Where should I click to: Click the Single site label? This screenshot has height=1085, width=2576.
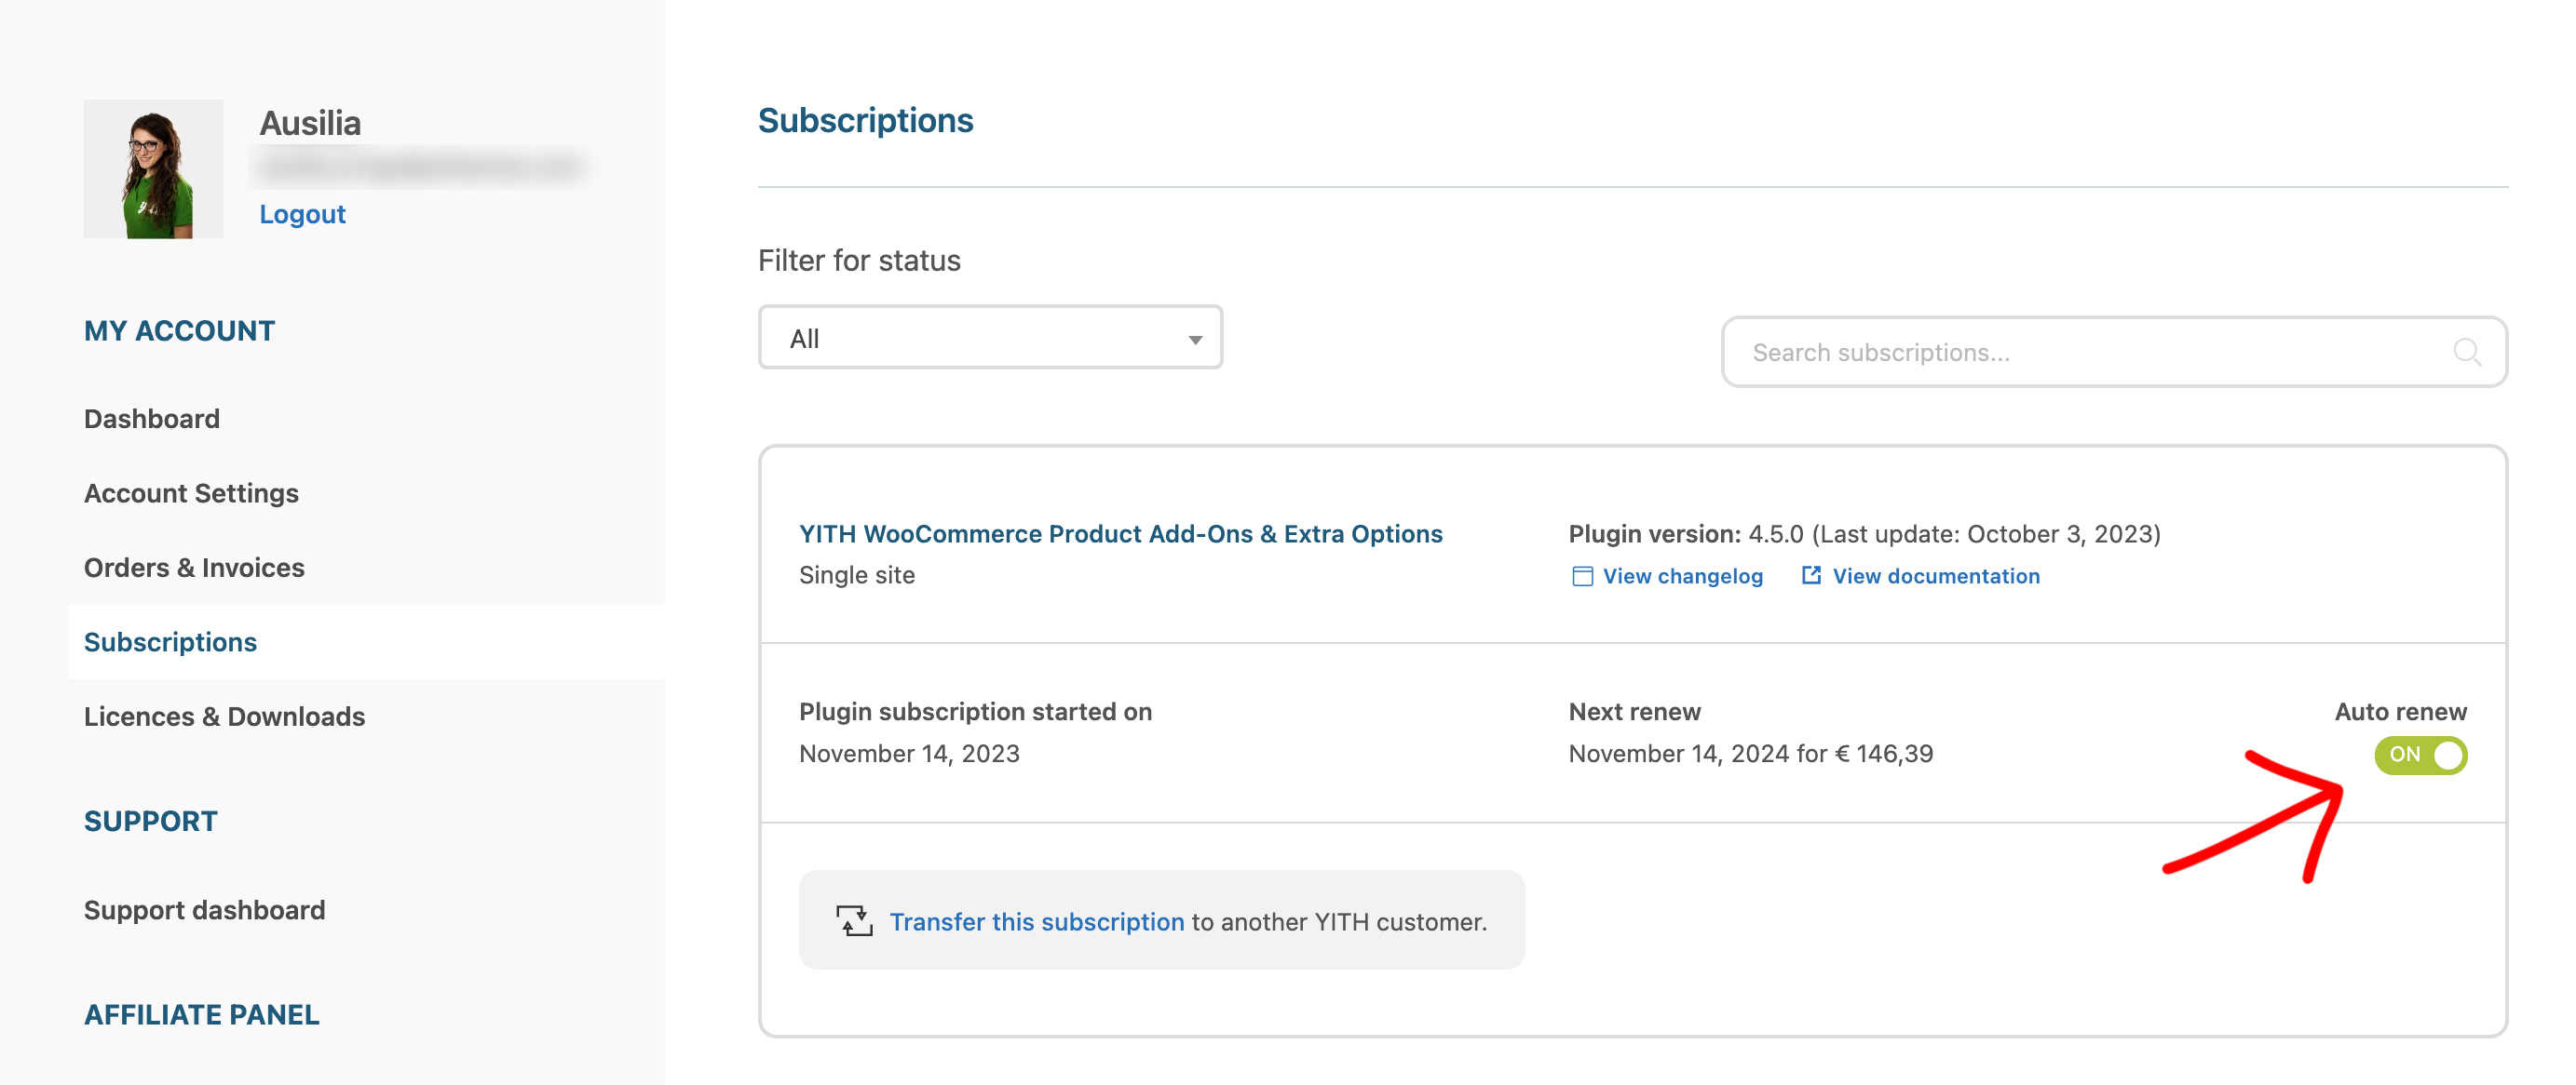(857, 575)
